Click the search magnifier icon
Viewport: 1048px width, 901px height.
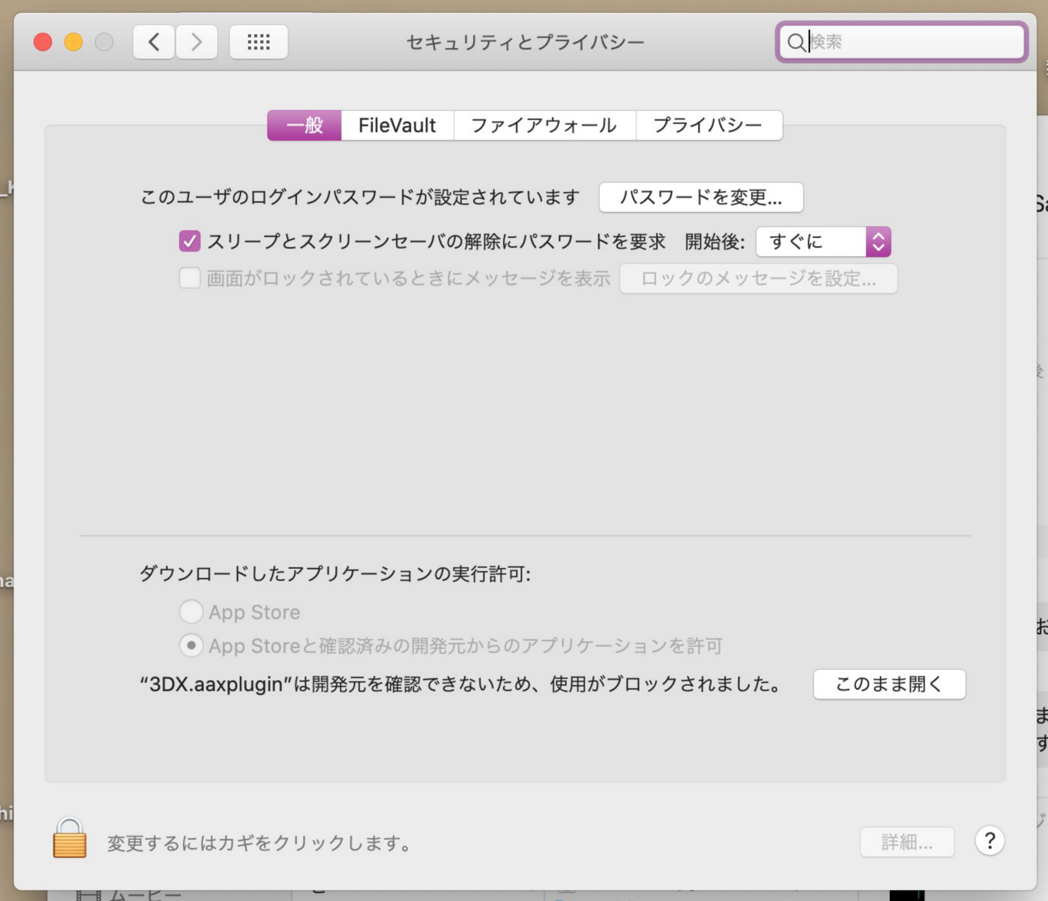coord(796,42)
